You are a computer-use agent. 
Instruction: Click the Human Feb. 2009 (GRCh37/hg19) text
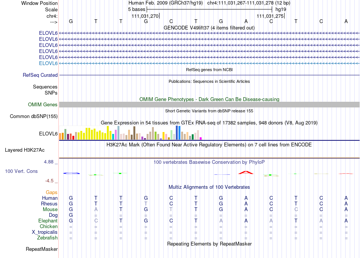(166, 3)
